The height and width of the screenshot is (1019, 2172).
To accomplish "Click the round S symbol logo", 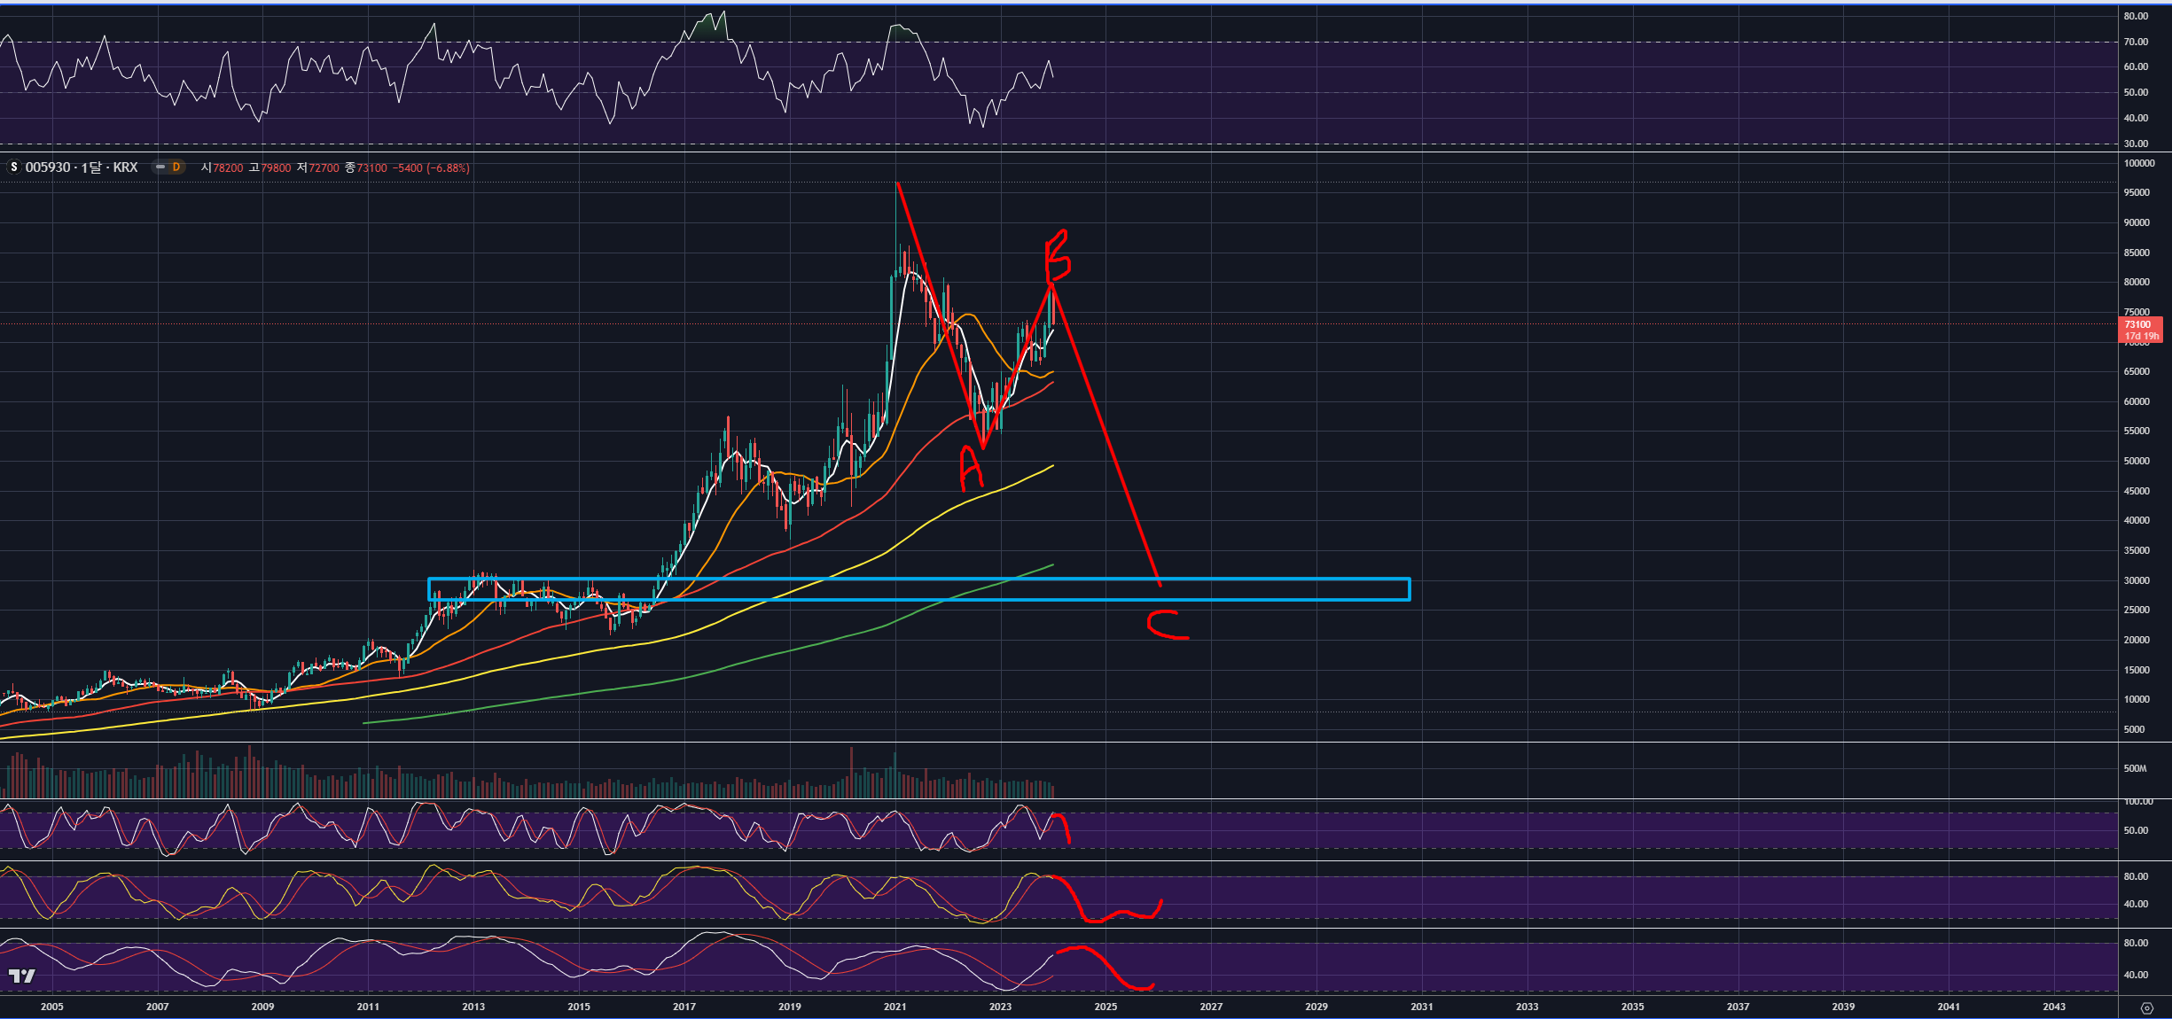I will [x=14, y=167].
